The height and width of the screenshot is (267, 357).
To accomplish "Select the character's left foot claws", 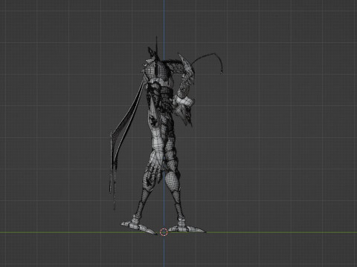I will 139,226.
